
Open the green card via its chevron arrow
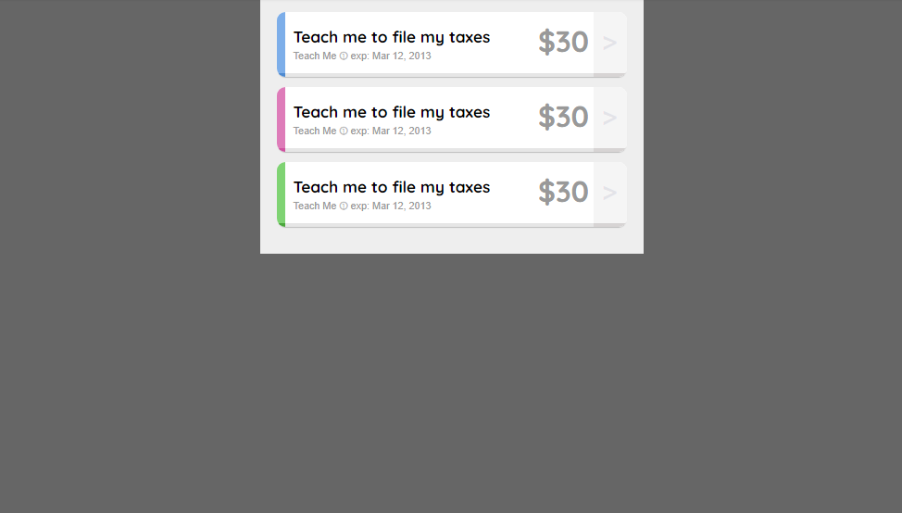609,194
